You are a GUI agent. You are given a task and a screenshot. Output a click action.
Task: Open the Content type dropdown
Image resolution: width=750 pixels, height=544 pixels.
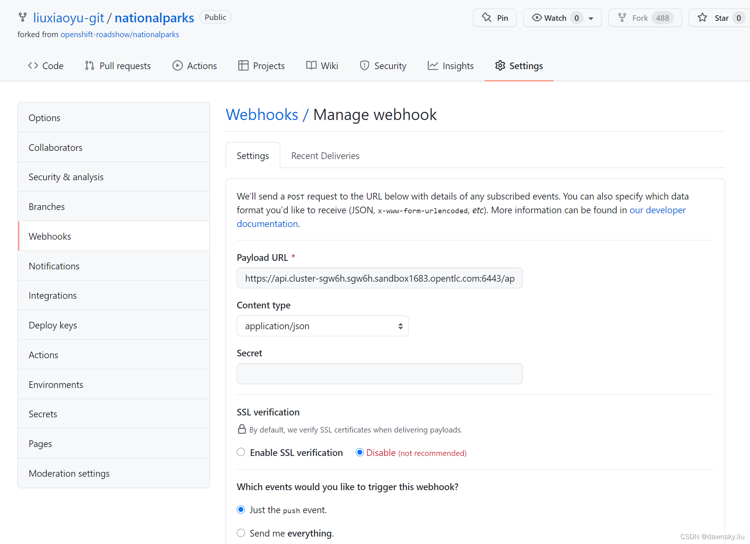coord(323,326)
